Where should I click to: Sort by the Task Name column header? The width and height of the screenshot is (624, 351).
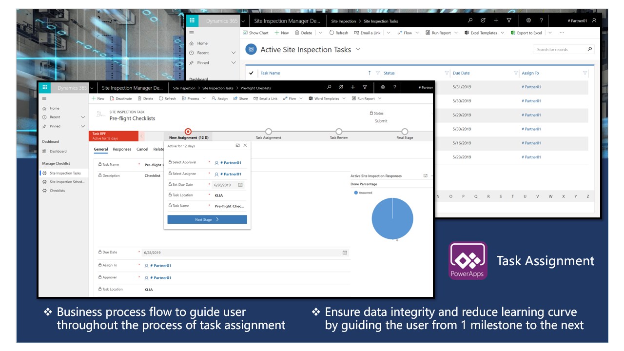(270, 73)
